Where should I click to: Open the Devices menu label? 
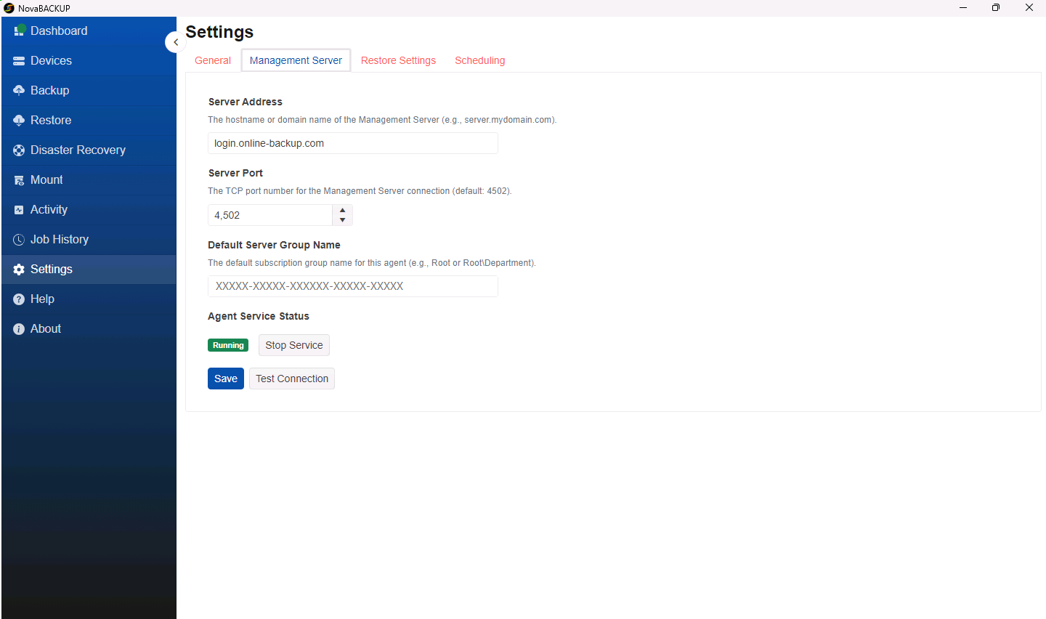pyautogui.click(x=51, y=60)
